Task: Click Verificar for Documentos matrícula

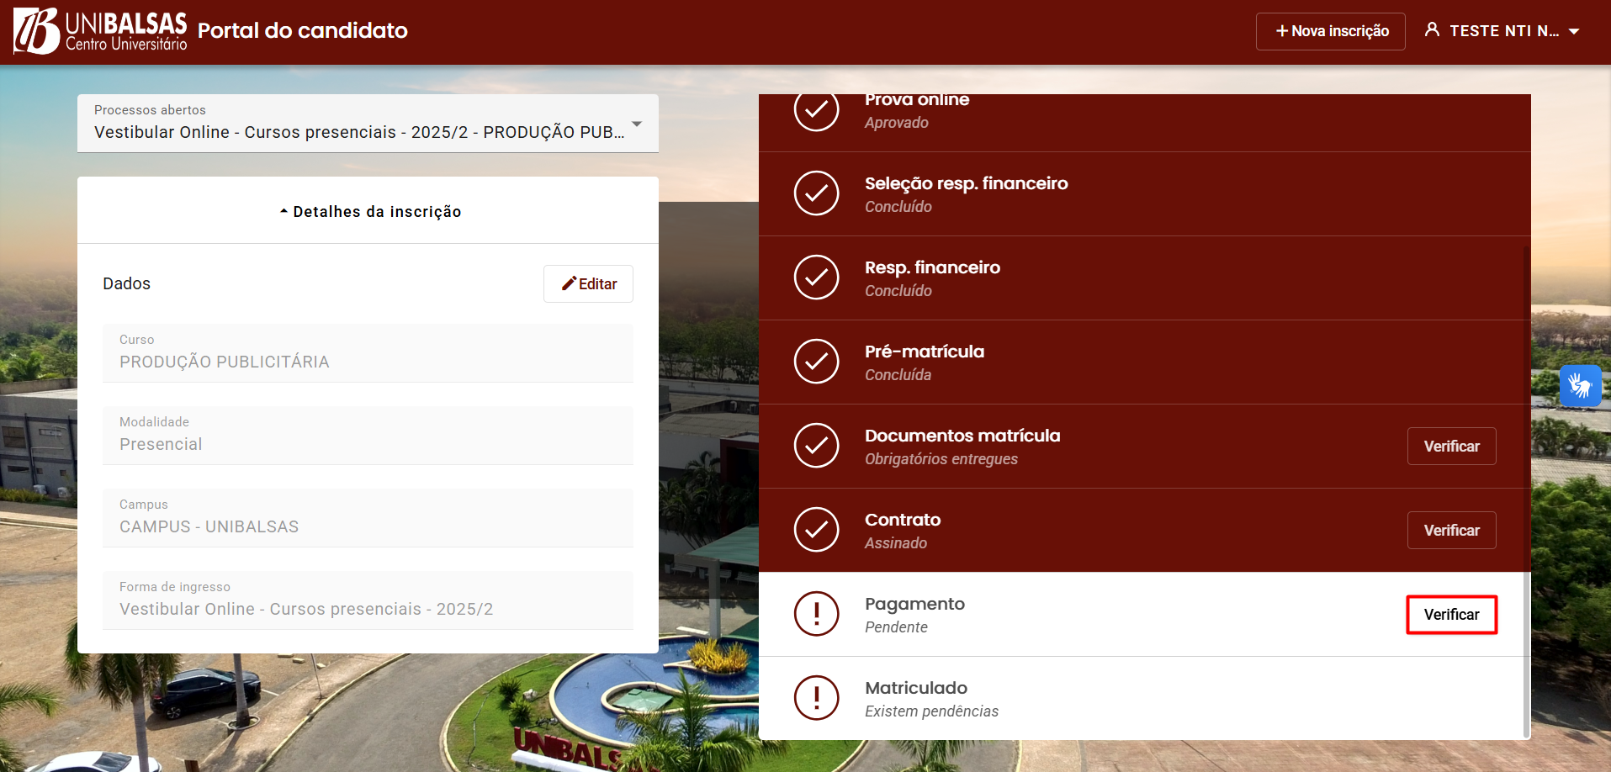Action: click(1451, 447)
